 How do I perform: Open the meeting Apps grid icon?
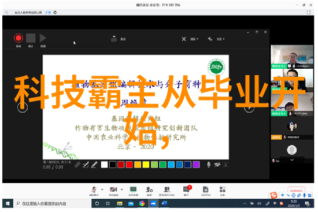223,189
